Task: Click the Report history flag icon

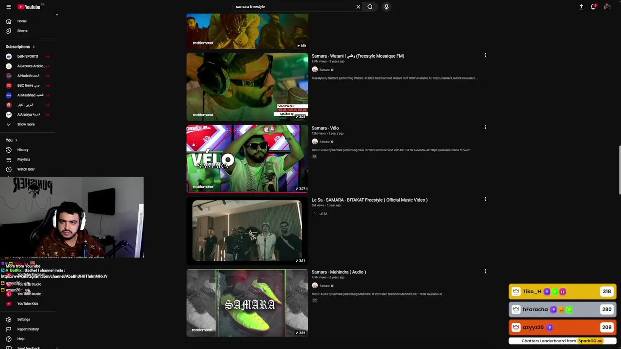Action: [x=8, y=329]
